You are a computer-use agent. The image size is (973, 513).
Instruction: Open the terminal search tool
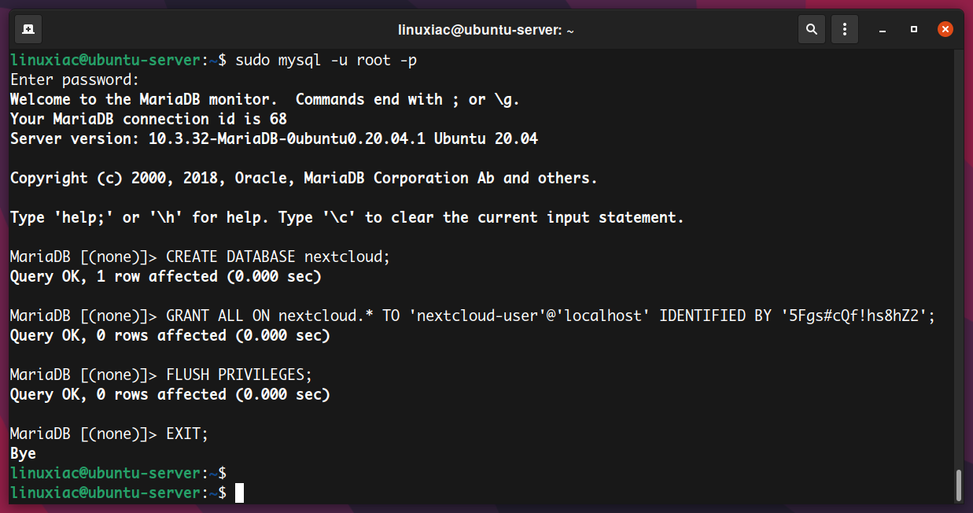811,30
